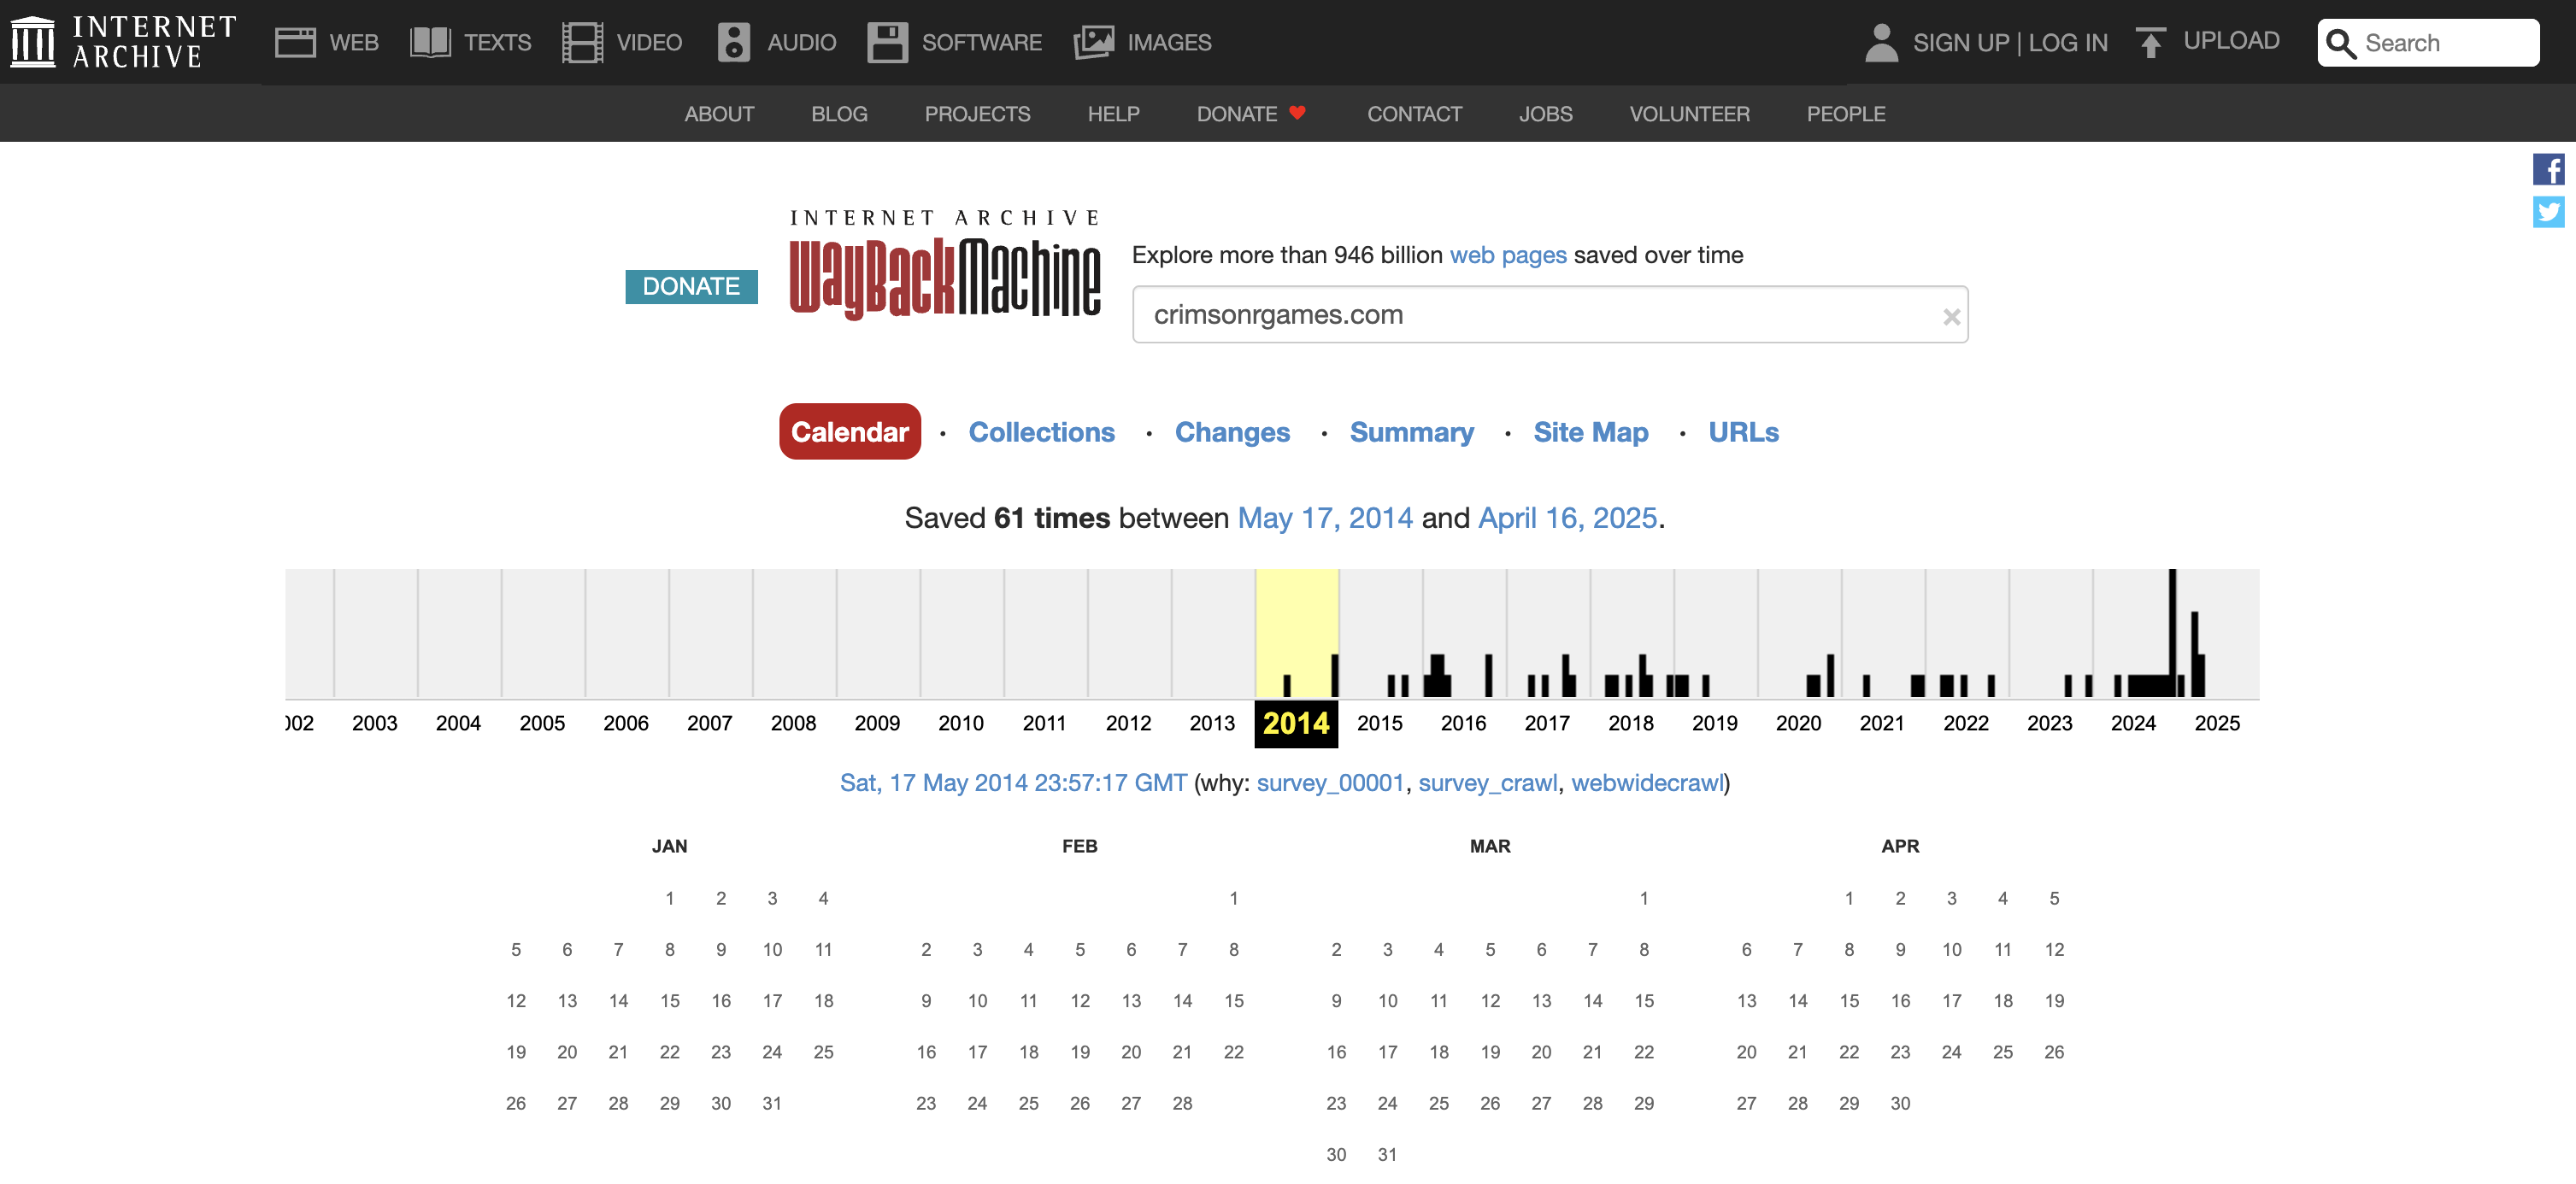Screen dimensions: 2576x1184
Task: Select the Calendar tab
Action: (850, 431)
